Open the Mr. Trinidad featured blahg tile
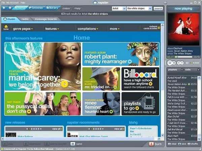 point(101,79)
